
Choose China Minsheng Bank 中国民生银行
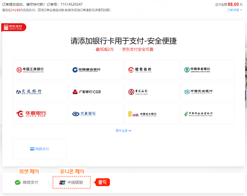pos(207,91)
